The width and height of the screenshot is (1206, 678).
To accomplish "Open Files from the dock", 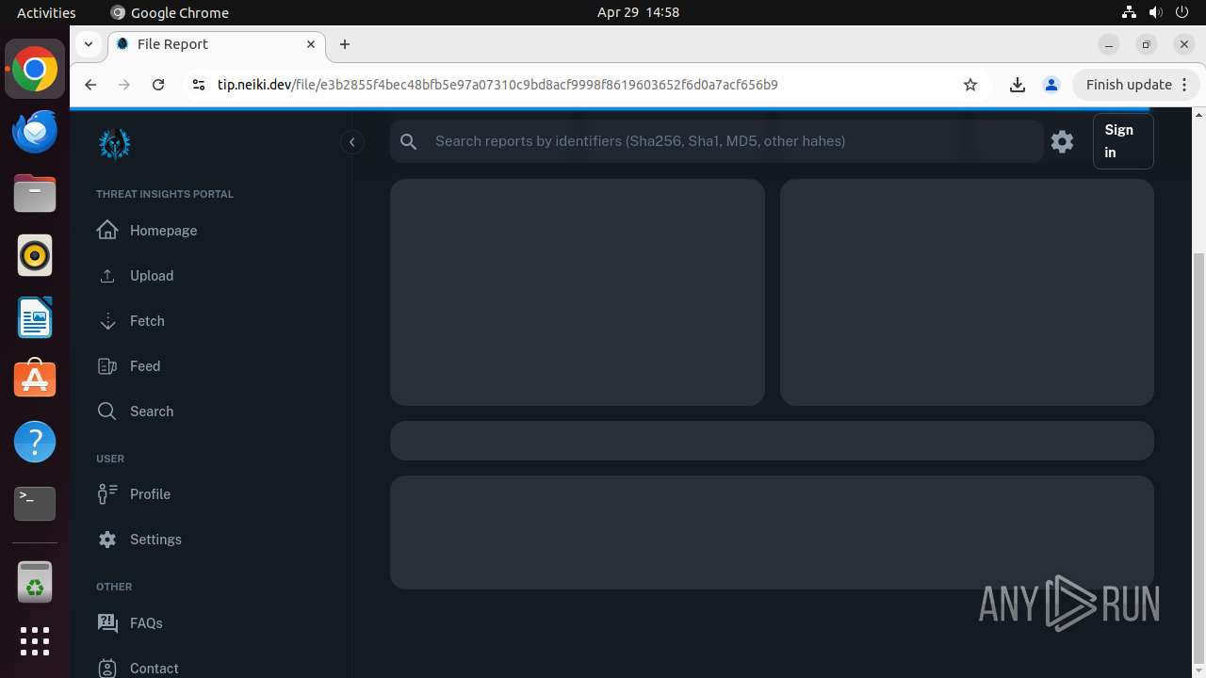I will pos(35,194).
